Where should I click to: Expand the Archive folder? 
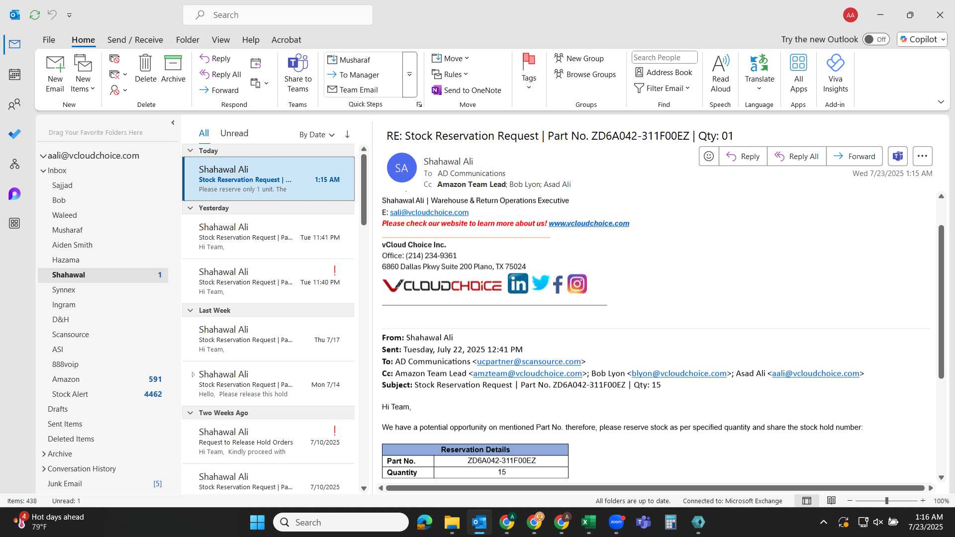click(44, 454)
